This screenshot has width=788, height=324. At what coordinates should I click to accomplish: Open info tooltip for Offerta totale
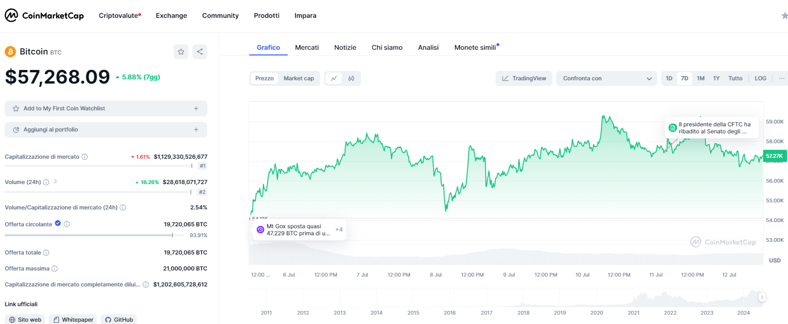coord(46,253)
